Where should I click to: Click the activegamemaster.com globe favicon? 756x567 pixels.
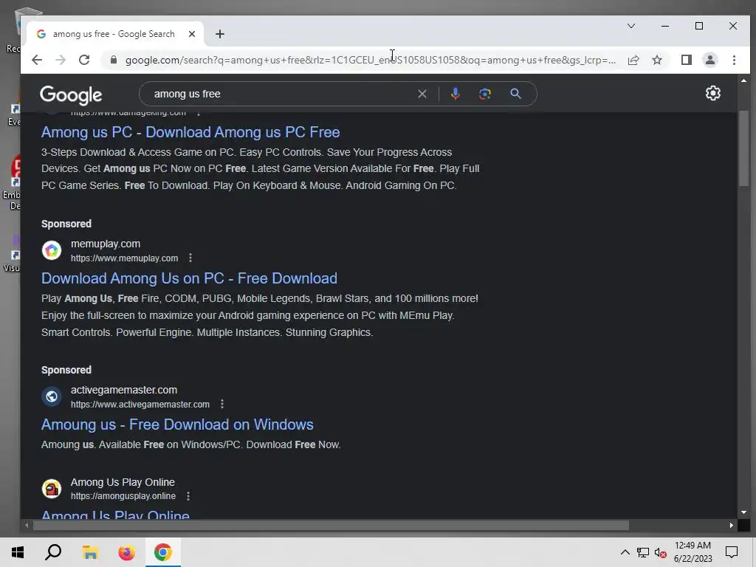pos(52,396)
